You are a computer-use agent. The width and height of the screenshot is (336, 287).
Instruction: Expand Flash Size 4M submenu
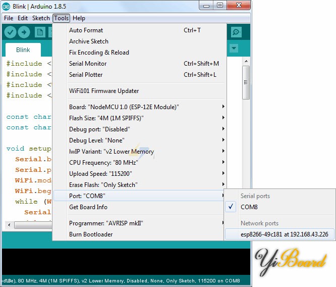pyautogui.click(x=139, y=118)
